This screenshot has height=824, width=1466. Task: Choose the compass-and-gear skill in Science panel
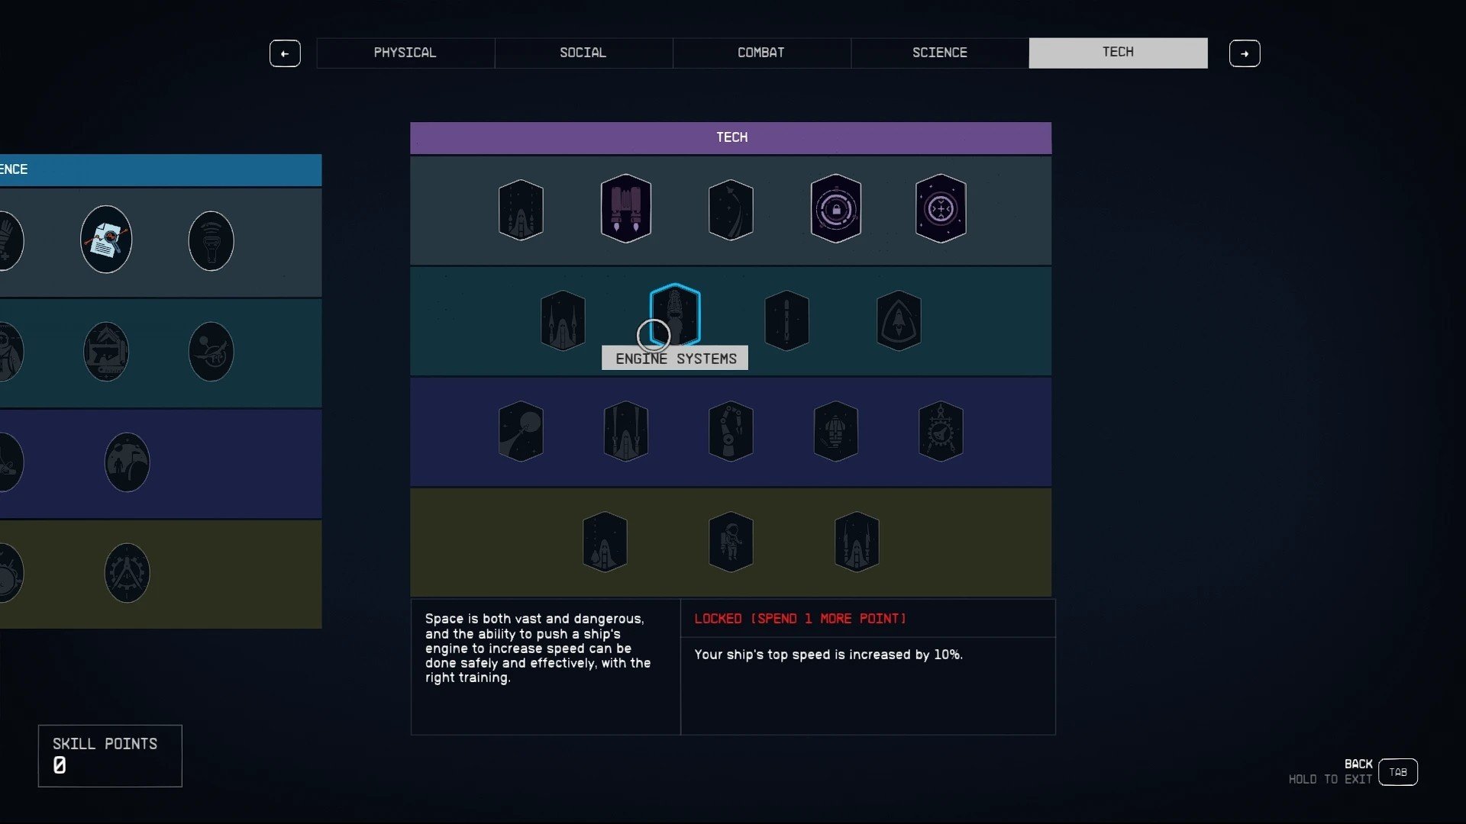point(127,573)
